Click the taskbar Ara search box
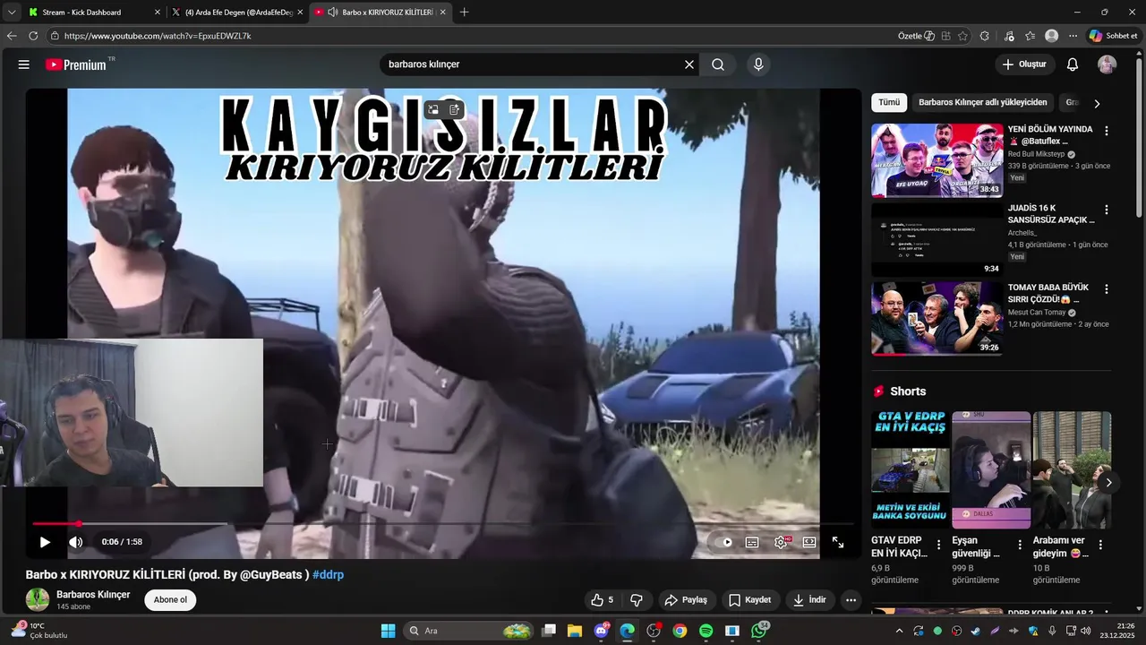The height and width of the screenshot is (645, 1146). [x=469, y=631]
